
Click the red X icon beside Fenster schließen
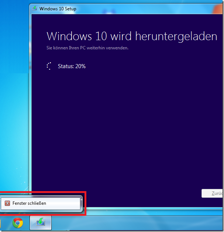pyautogui.click(x=7, y=203)
